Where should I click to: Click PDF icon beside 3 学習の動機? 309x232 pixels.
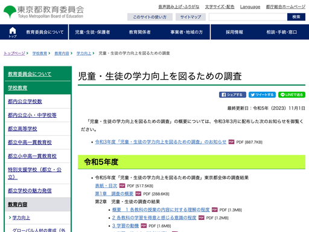[144, 226]
